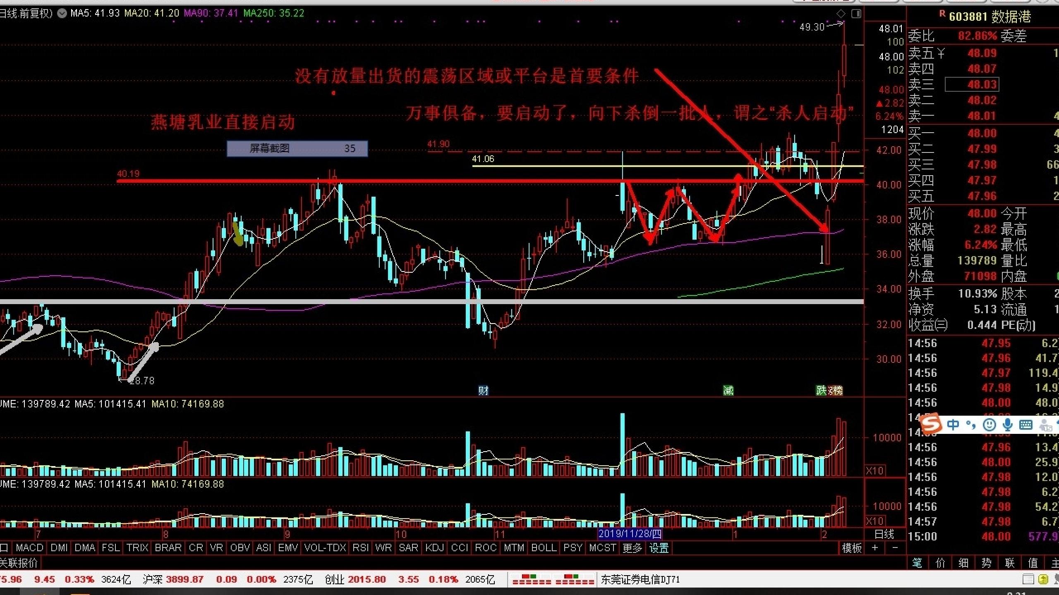The width and height of the screenshot is (1059, 595).
Task: Expand the MA indicator dropdown arrow
Action: (x=62, y=13)
